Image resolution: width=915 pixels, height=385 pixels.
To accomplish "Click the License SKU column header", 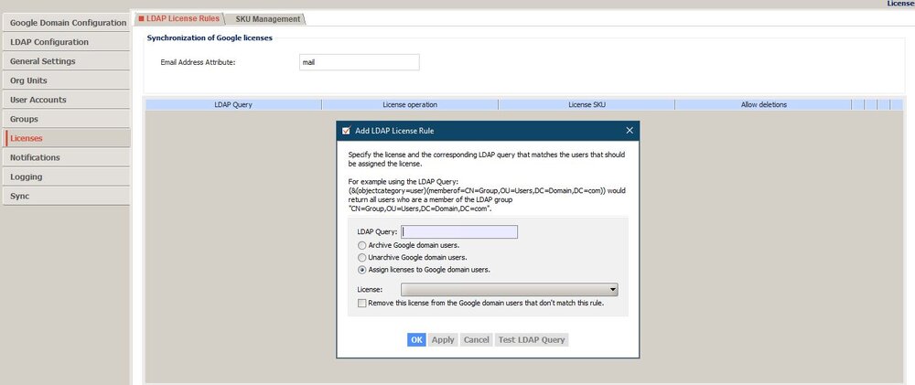I will click(587, 105).
